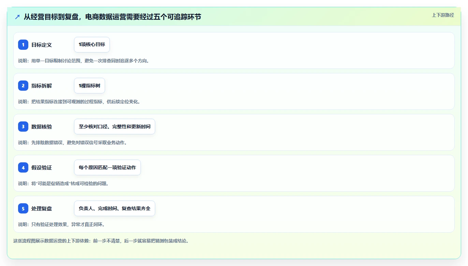Click the main heading 从经营目标到复盘
The image size is (468, 266).
pyautogui.click(x=112, y=17)
